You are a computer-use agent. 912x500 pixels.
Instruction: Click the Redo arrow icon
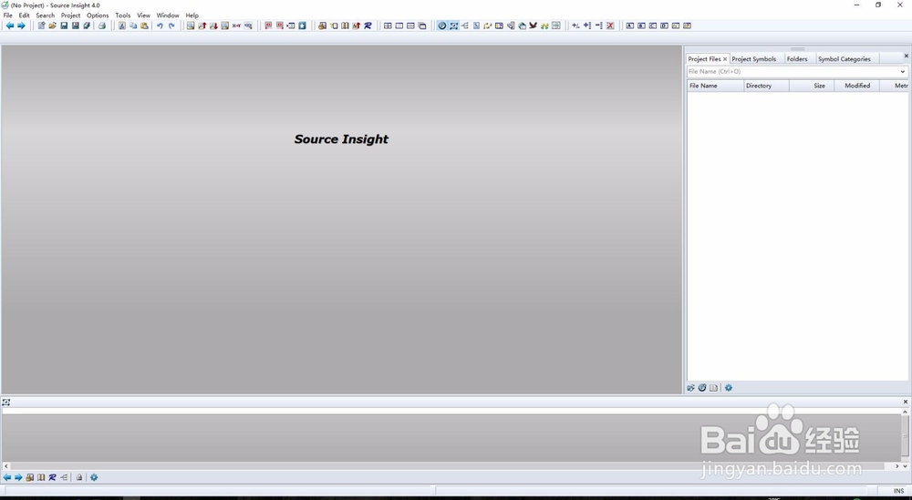(x=171, y=26)
